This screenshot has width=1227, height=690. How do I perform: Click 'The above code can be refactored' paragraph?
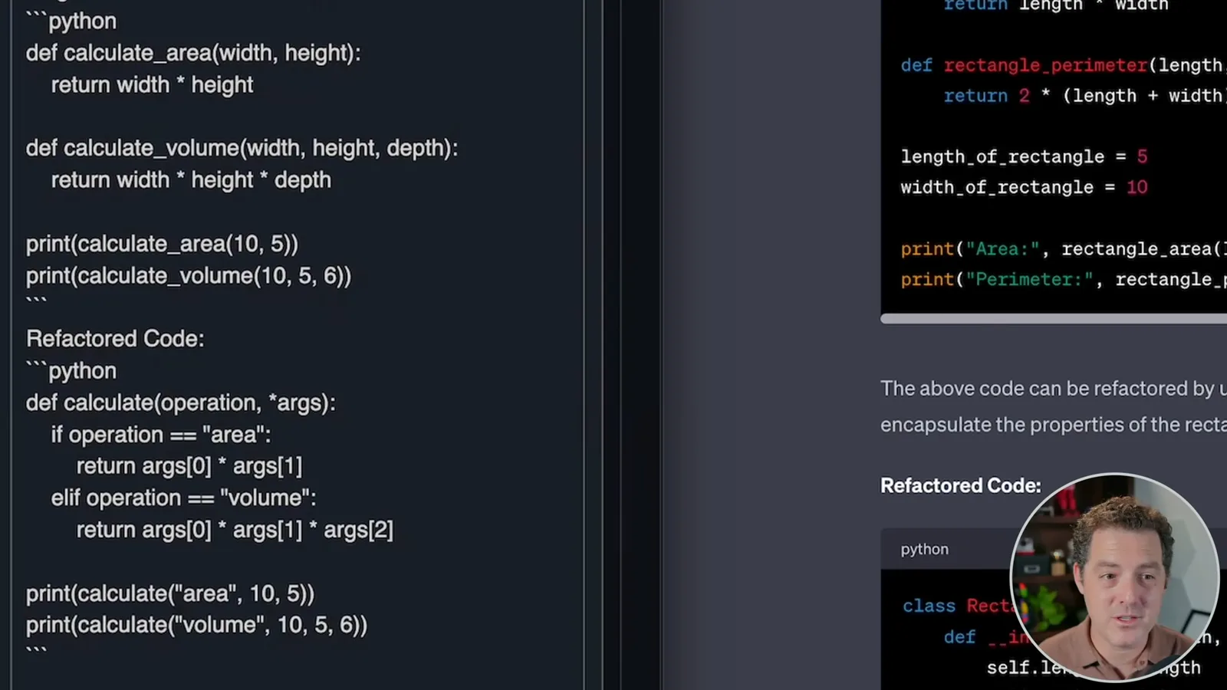click(1054, 406)
